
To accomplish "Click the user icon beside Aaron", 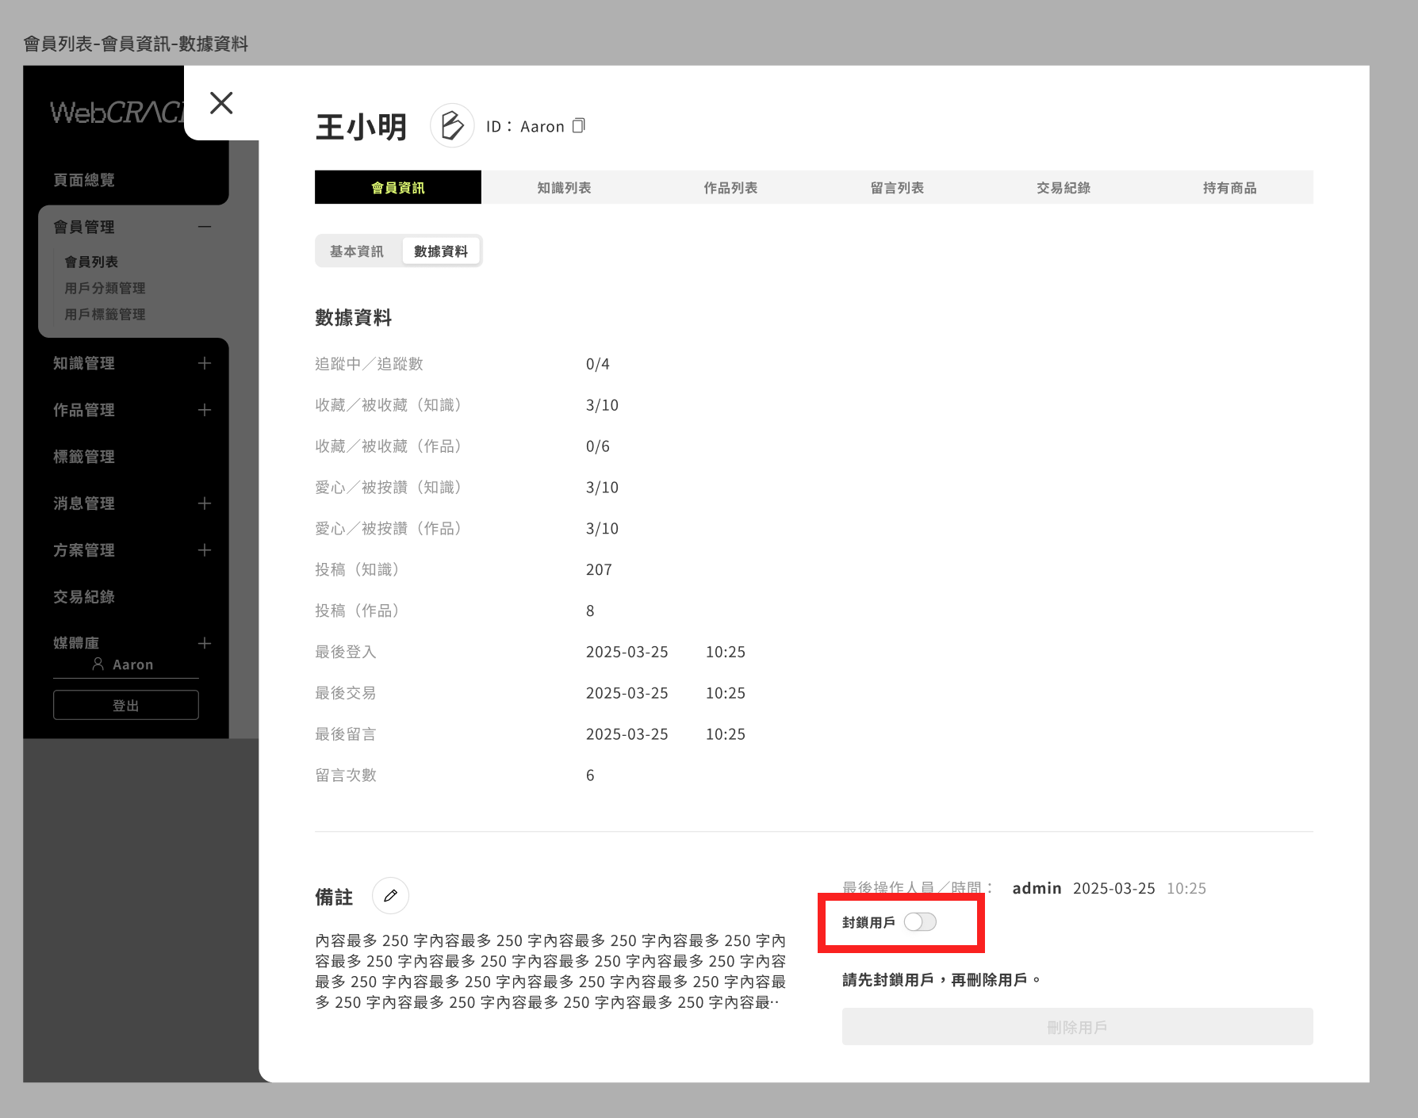I will 98,664.
